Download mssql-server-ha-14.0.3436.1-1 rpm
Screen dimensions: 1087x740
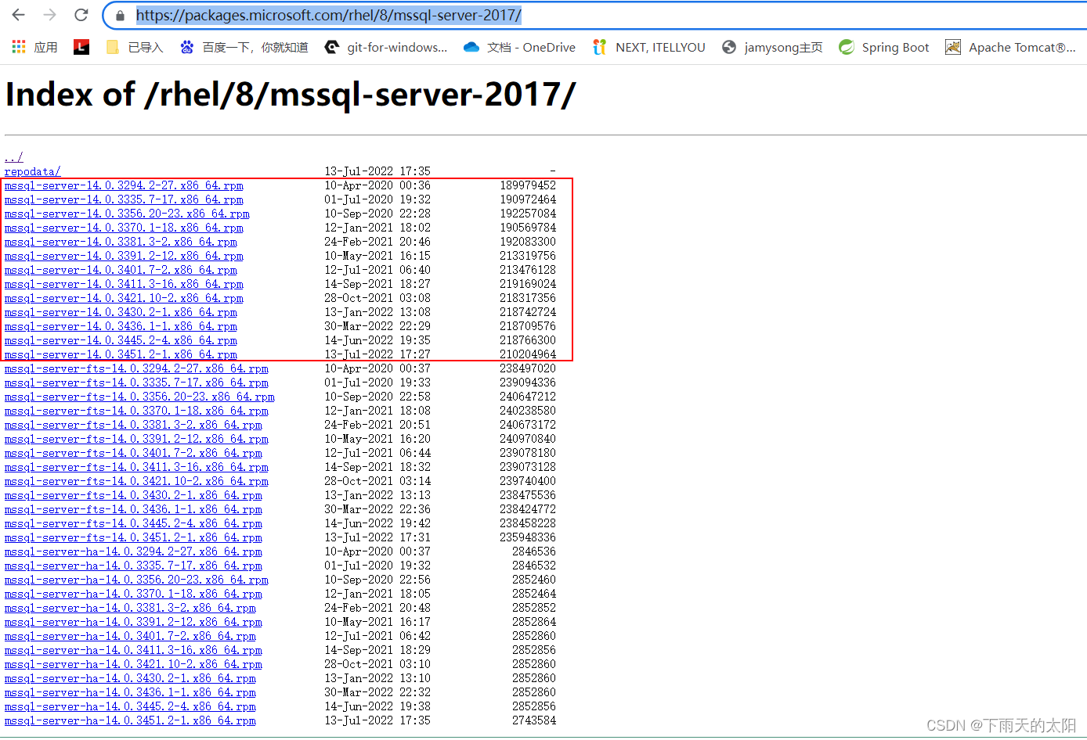click(x=130, y=692)
